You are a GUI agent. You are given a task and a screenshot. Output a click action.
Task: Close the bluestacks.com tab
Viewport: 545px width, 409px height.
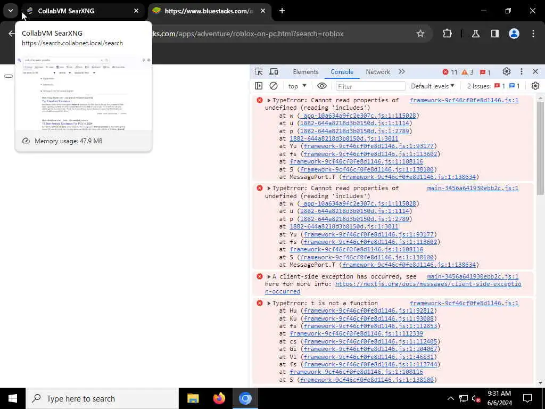click(263, 11)
